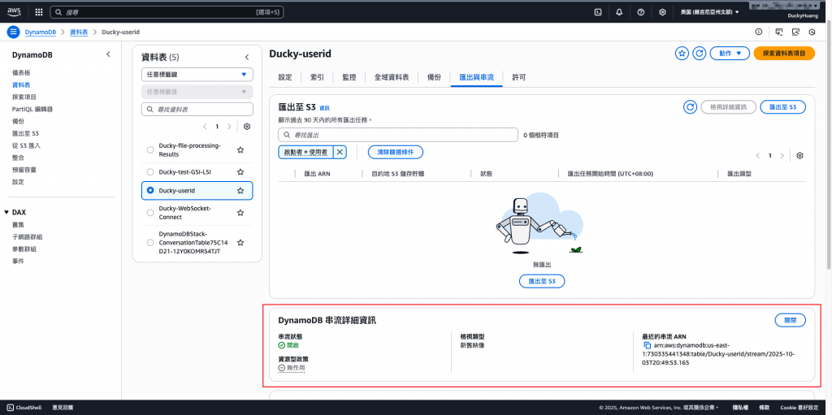Open the AWS home logo
The image size is (832, 415).
pyautogui.click(x=14, y=11)
